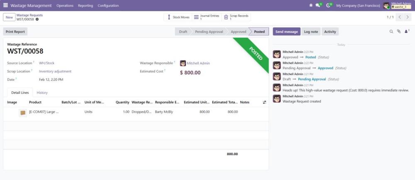Image resolution: width=415 pixels, height=180 pixels.
Task: Switch to the History tab
Action: (x=42, y=92)
